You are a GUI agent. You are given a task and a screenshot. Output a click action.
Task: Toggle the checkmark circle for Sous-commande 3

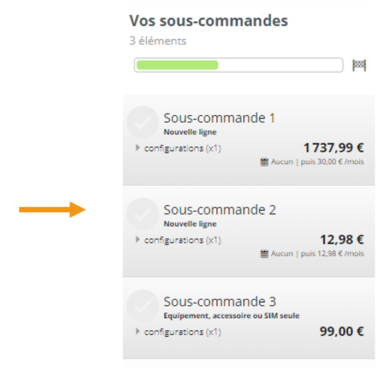(x=142, y=306)
